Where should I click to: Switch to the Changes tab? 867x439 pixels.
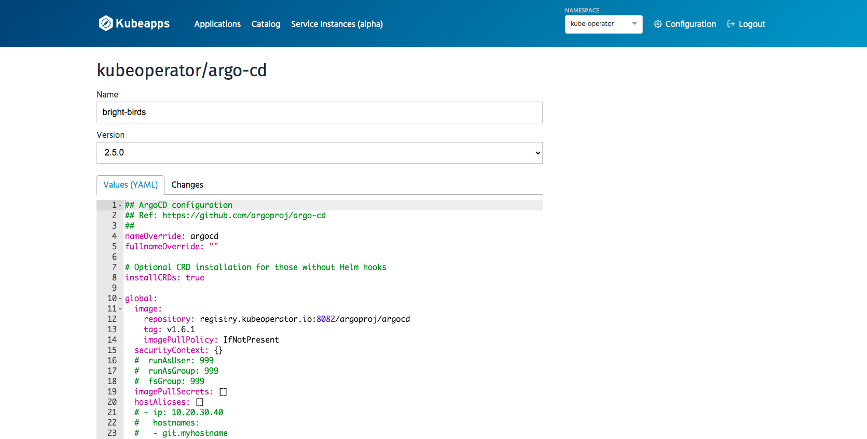pos(187,185)
